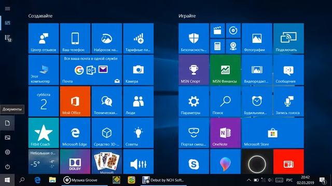The width and height of the screenshot is (332, 186).
Task: Open the Почта mail tile
Action: pos(91,70)
